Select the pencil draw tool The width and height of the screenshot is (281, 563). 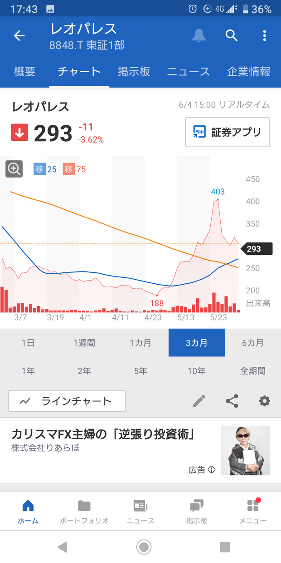click(x=199, y=401)
